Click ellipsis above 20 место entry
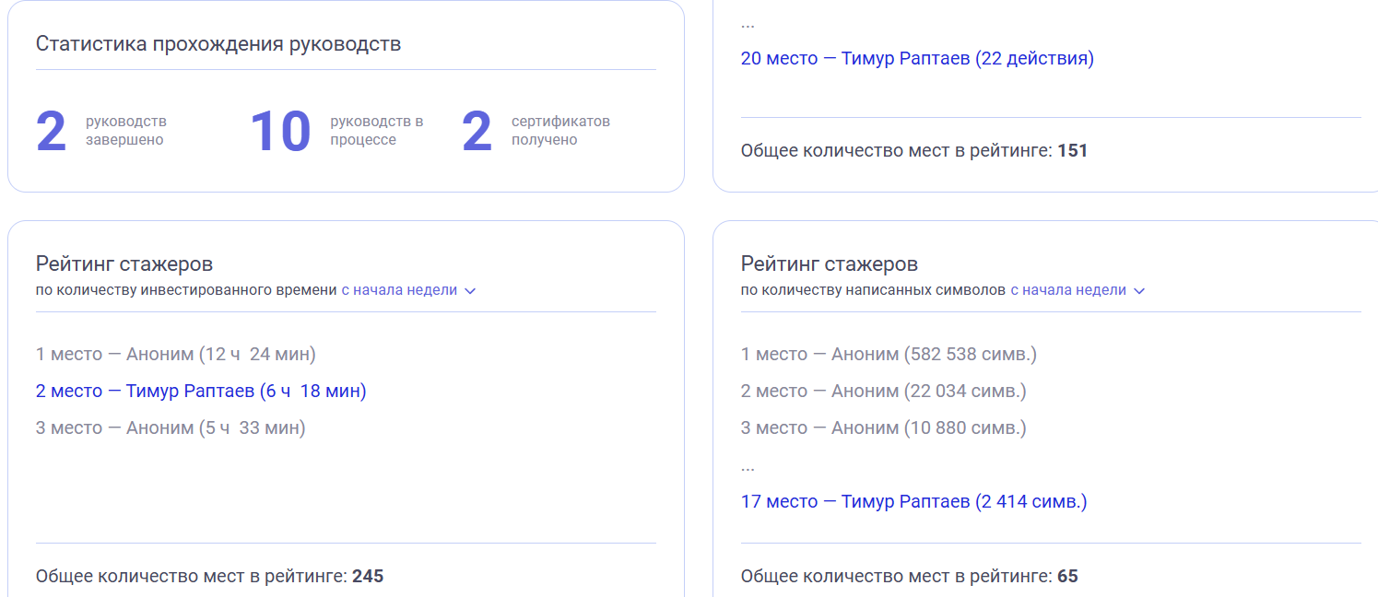Screen dimensions: 1378x597 pyautogui.click(x=748, y=24)
